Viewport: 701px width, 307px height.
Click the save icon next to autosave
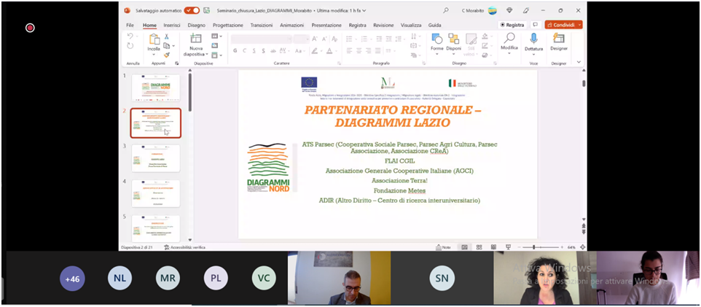tap(206, 10)
